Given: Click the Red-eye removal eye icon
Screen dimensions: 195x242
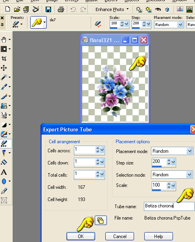Looking at the screenshot, I should point(158,9).
